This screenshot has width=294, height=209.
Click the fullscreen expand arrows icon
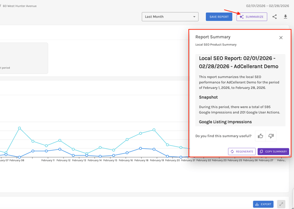[x=281, y=204]
